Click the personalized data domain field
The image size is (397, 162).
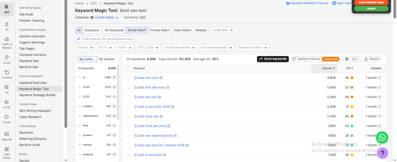pyautogui.click(x=105, y=39)
